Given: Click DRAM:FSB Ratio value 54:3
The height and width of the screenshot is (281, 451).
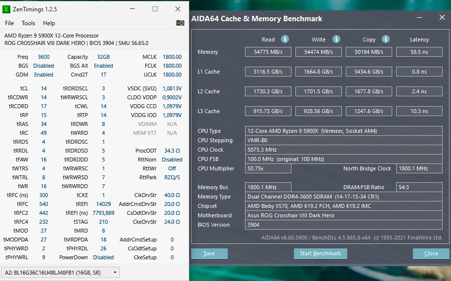Looking at the screenshot, I should 419,187.
